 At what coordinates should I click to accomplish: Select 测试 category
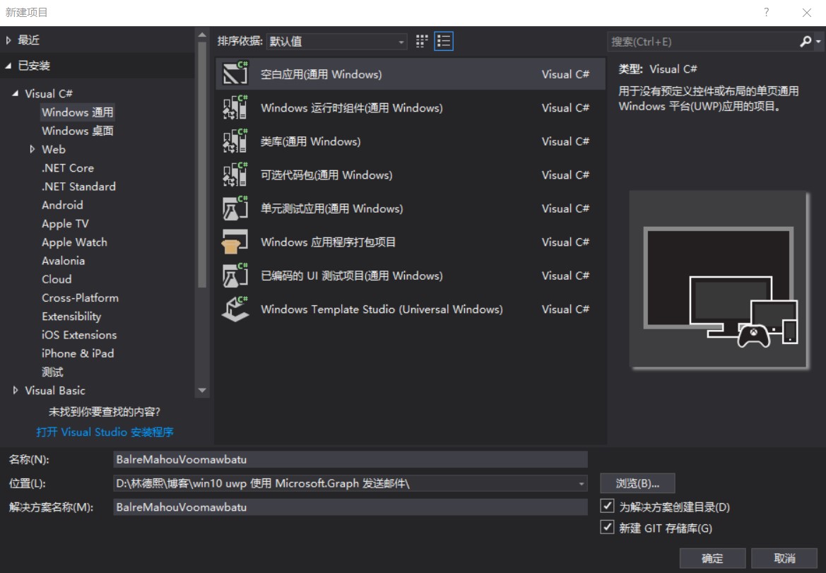pos(52,372)
